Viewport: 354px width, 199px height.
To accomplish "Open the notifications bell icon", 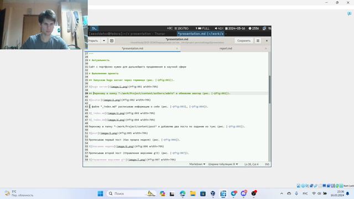I will point(348,193).
